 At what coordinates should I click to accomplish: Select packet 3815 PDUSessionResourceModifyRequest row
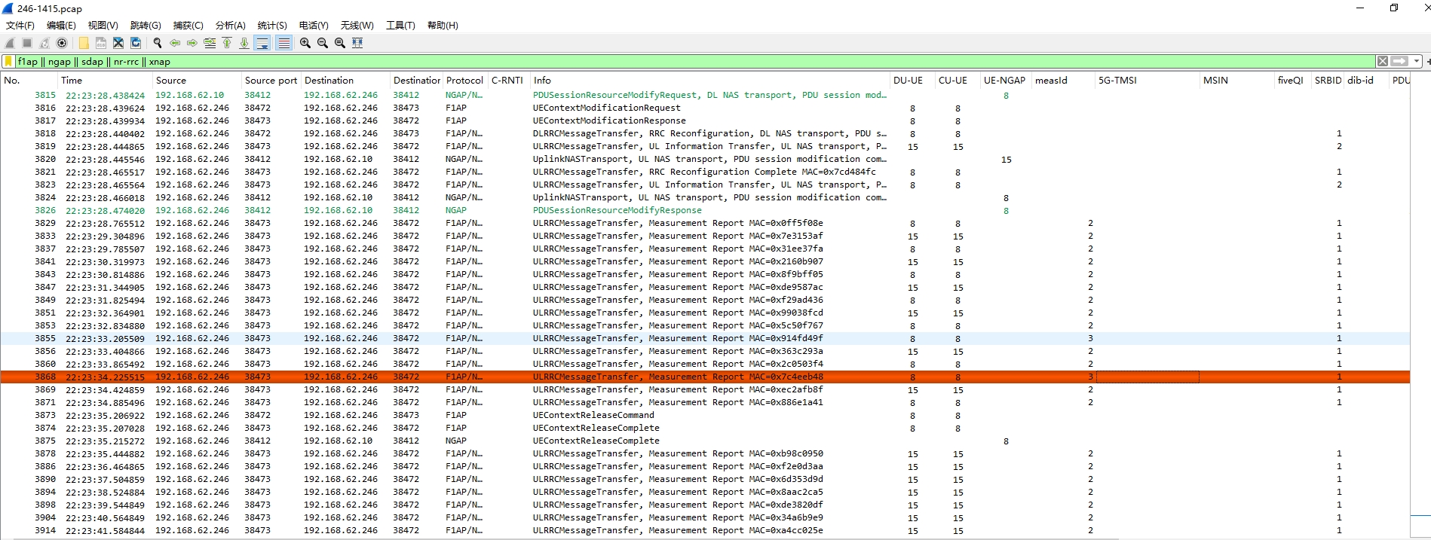coord(705,95)
